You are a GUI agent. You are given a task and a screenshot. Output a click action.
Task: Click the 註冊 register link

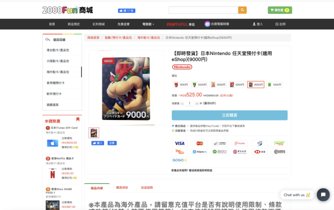point(281,24)
